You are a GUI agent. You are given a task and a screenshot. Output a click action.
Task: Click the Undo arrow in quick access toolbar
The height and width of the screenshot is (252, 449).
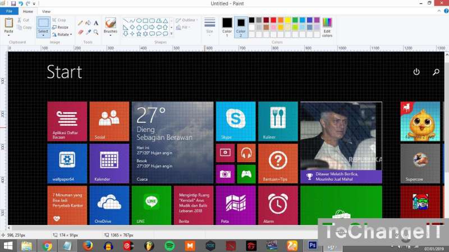point(21,3)
